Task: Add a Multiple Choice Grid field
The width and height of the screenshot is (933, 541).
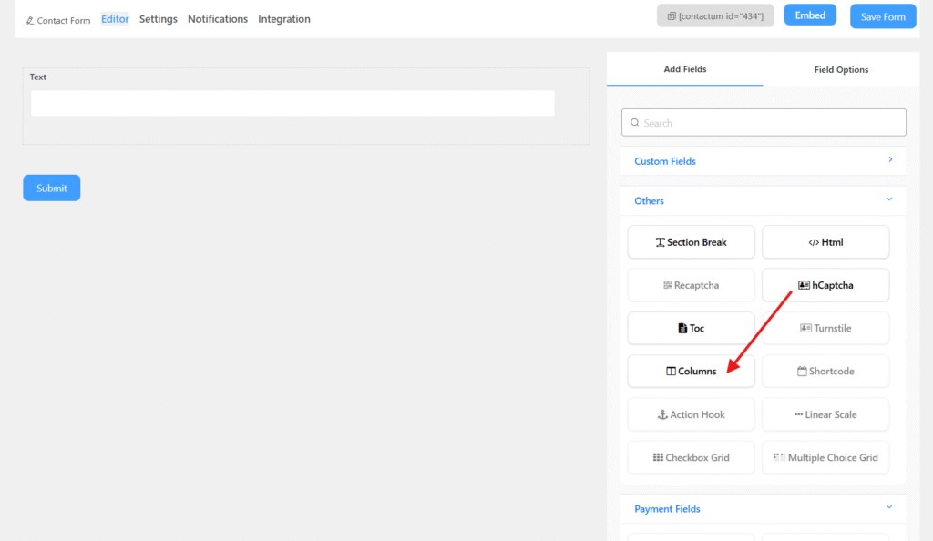Action: pyautogui.click(x=825, y=457)
